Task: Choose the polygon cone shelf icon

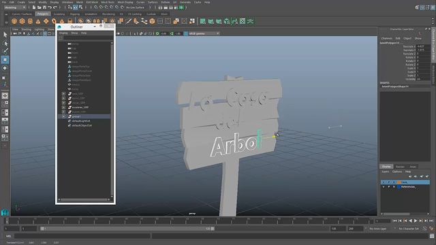Action: (38, 21)
